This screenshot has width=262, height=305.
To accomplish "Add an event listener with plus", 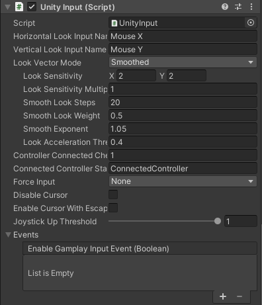I will (223, 296).
